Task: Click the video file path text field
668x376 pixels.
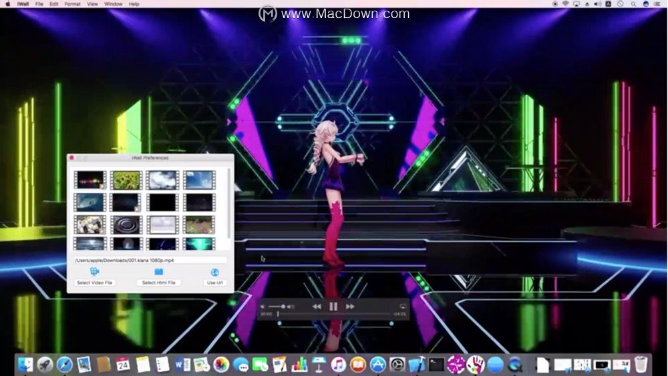Action: 150,260
